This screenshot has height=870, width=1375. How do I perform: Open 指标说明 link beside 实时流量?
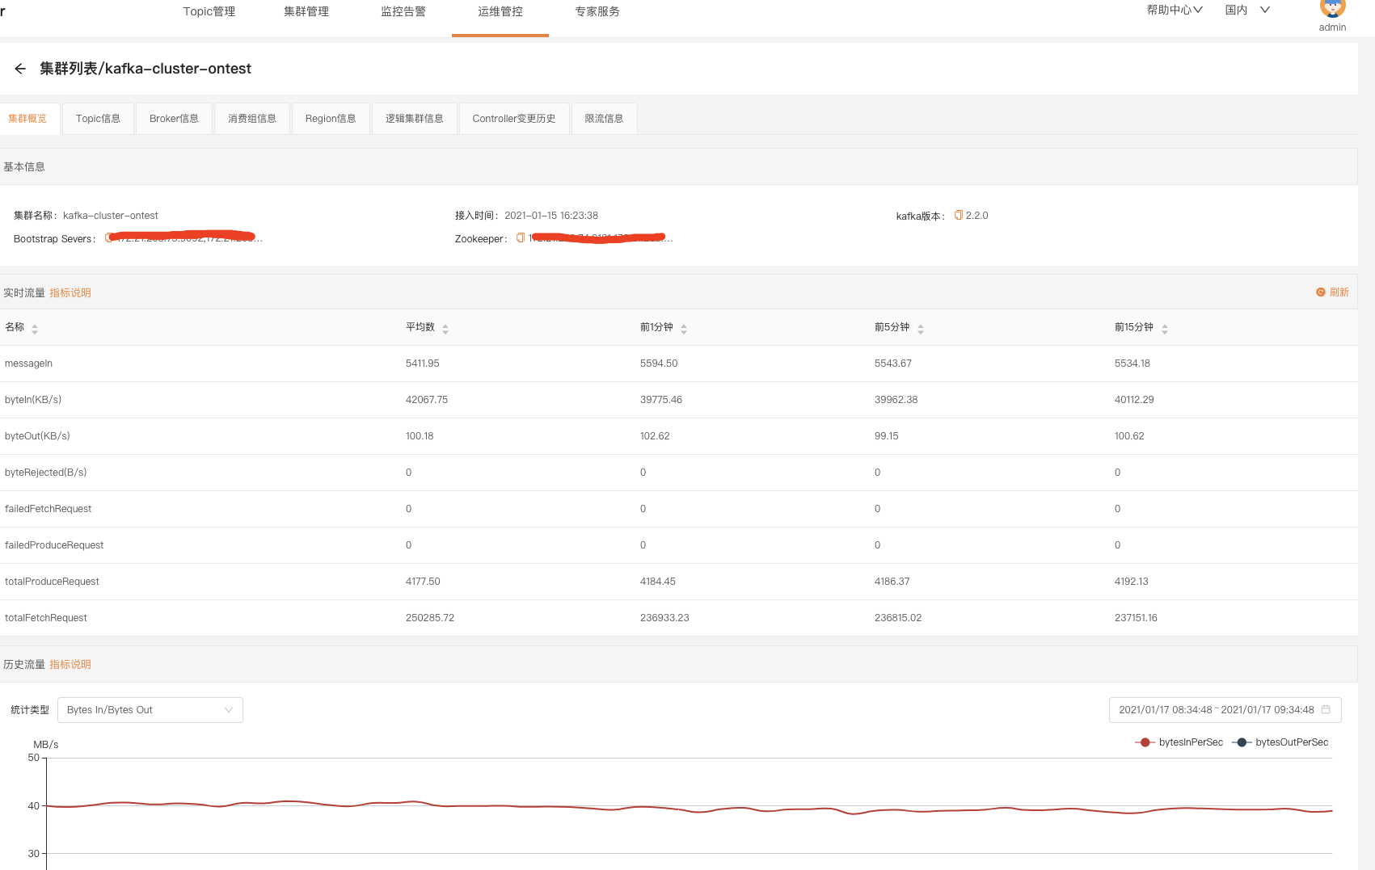click(x=70, y=293)
